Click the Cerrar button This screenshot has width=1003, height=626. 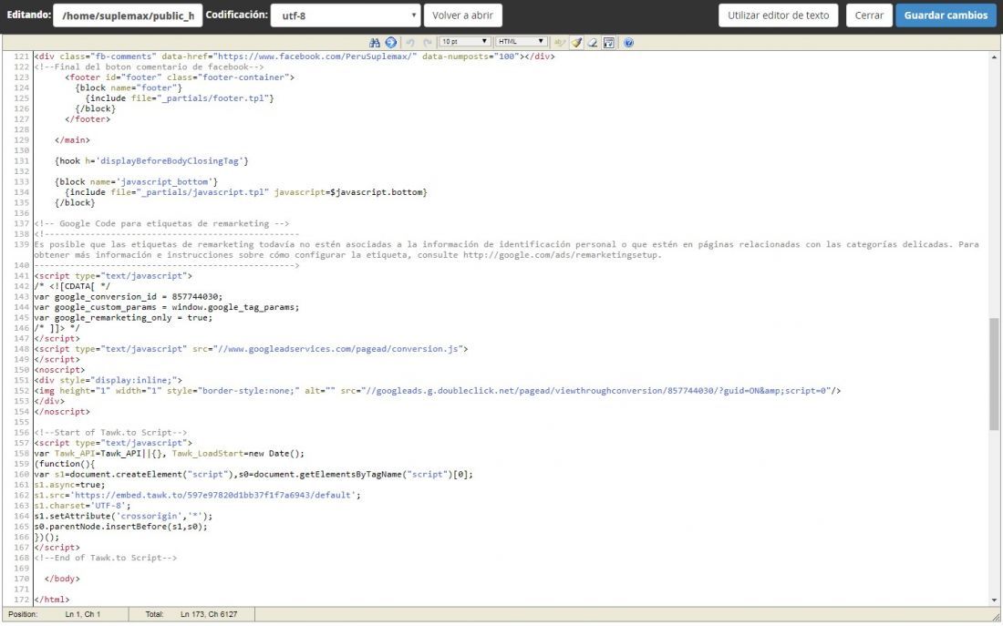point(869,15)
